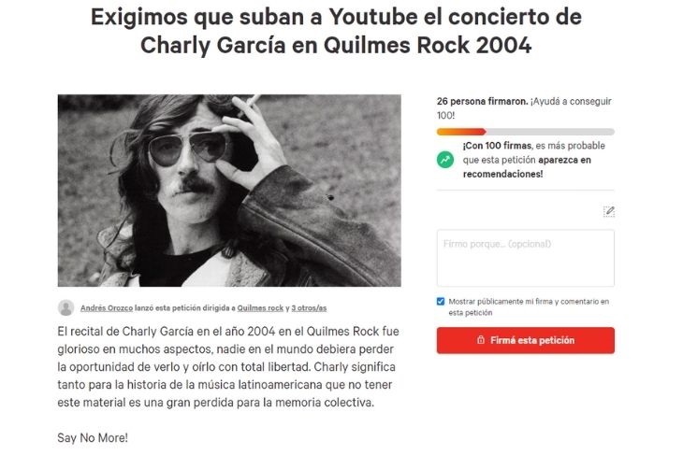Follow the Quilmes rock recipient link
This screenshot has height=455, width=683.
tap(260, 308)
